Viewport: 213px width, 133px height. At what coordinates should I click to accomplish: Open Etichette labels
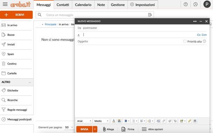pos(16,90)
